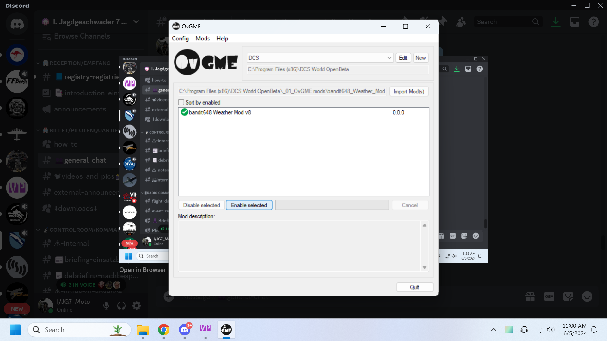Open the sticker picker in message bar
The height and width of the screenshot is (341, 607).
[x=568, y=296]
